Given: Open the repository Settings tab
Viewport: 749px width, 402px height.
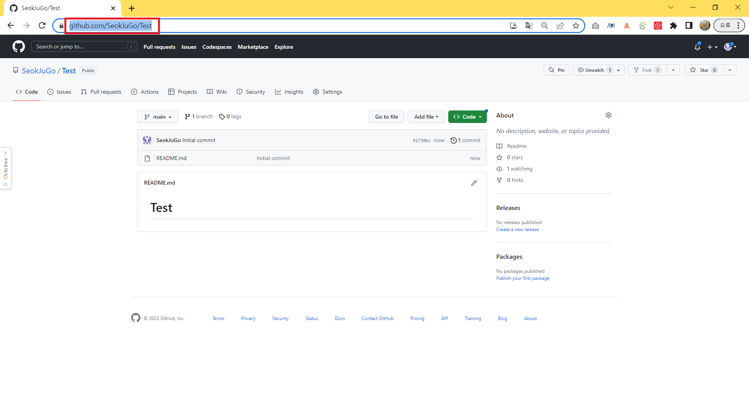Looking at the screenshot, I should point(328,92).
